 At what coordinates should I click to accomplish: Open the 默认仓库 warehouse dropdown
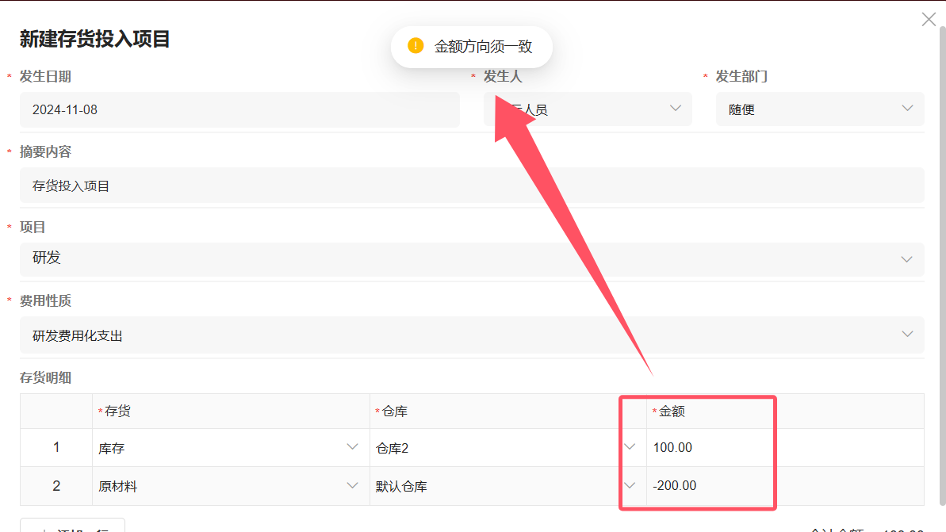[x=492, y=486]
